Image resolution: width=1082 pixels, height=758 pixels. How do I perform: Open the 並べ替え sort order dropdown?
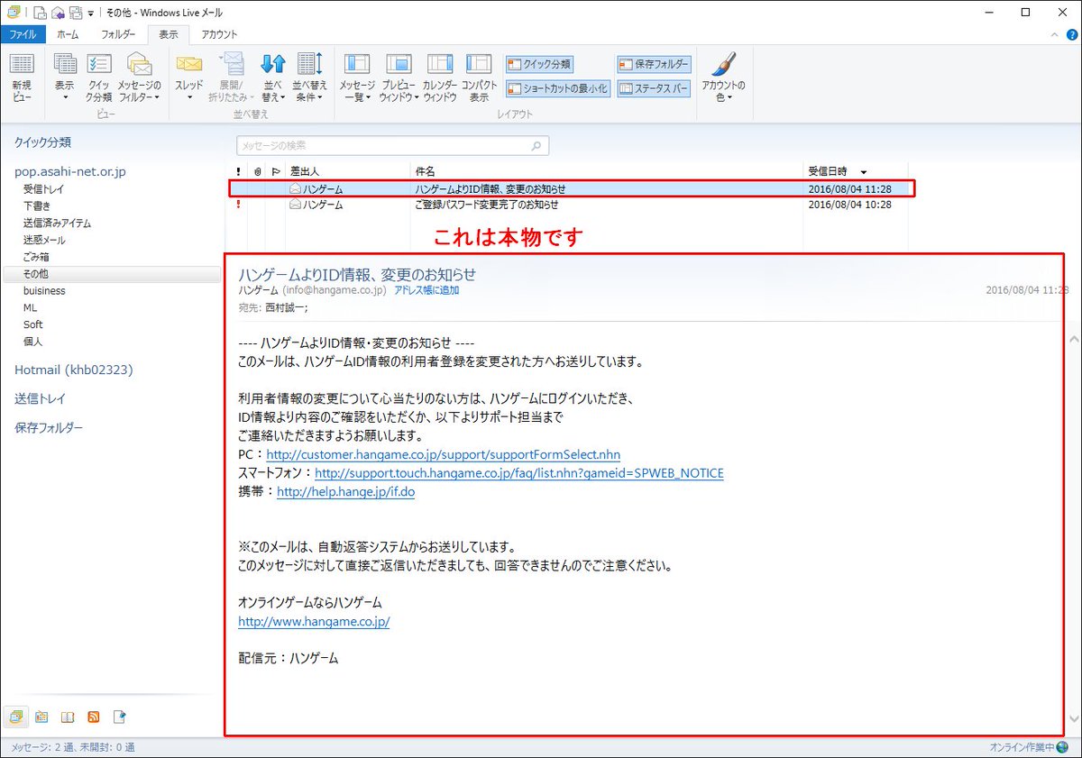(272, 78)
